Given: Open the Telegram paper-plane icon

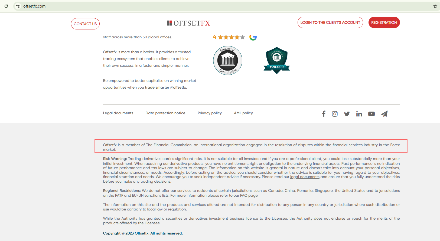Looking at the screenshot, I should pyautogui.click(x=384, y=114).
